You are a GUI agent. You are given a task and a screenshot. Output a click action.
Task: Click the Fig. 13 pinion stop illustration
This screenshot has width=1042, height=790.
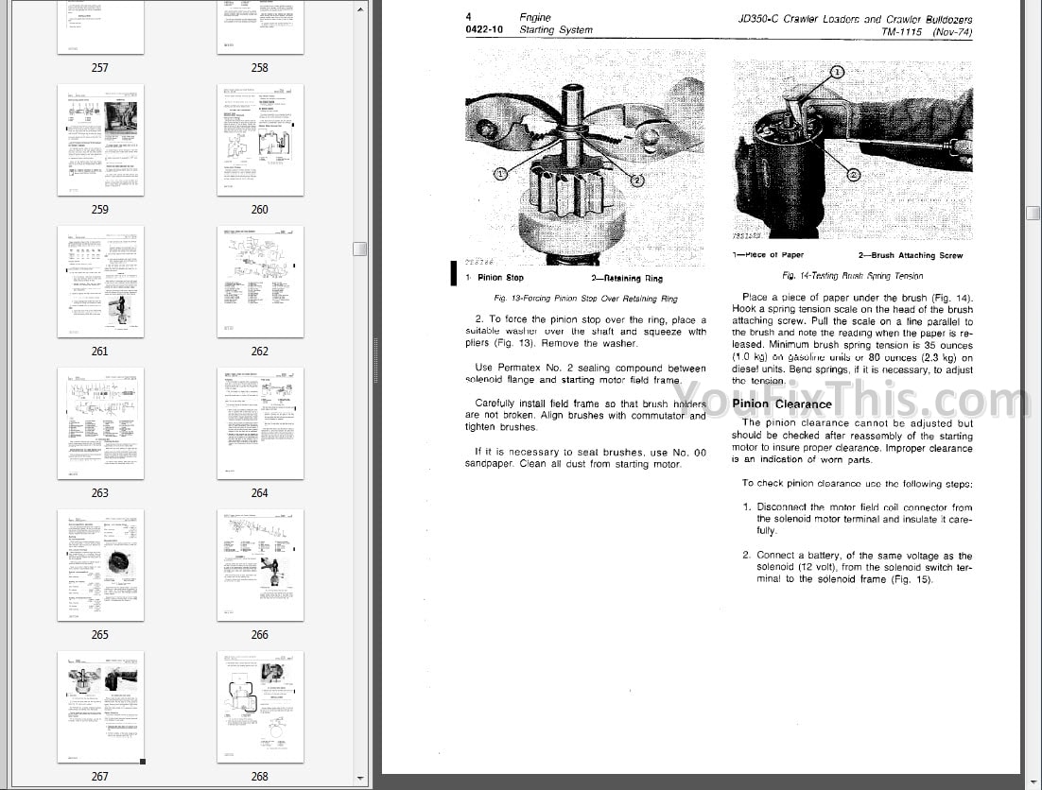click(585, 163)
